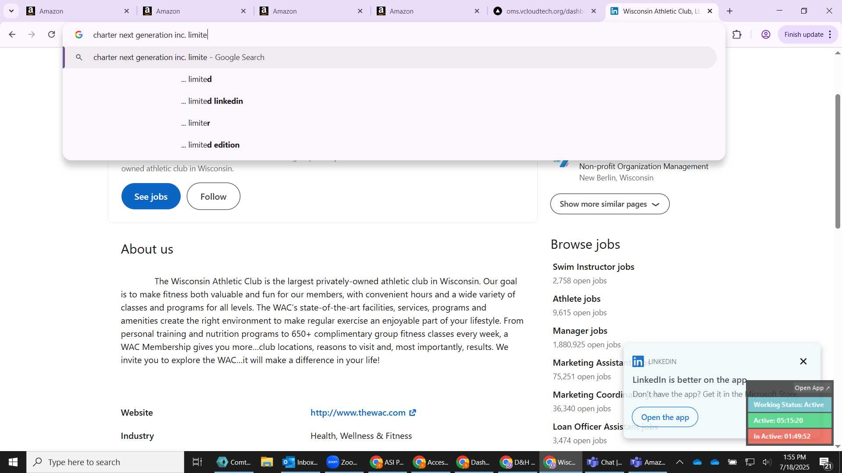Choose the '... limited edition' suggestion
This screenshot has width=842, height=473.
pyautogui.click(x=390, y=145)
